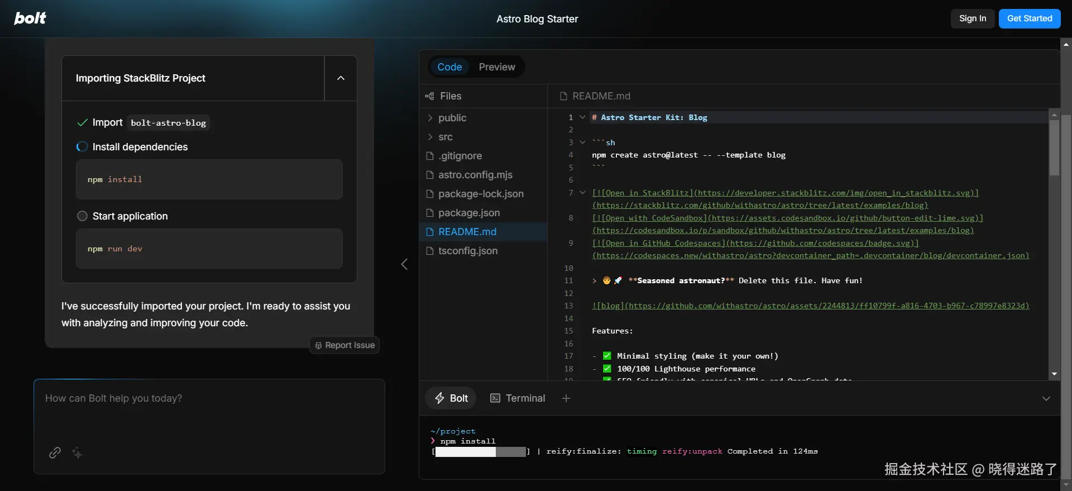
Task: Open the GitHub Codespaces badge link
Action: [810, 249]
